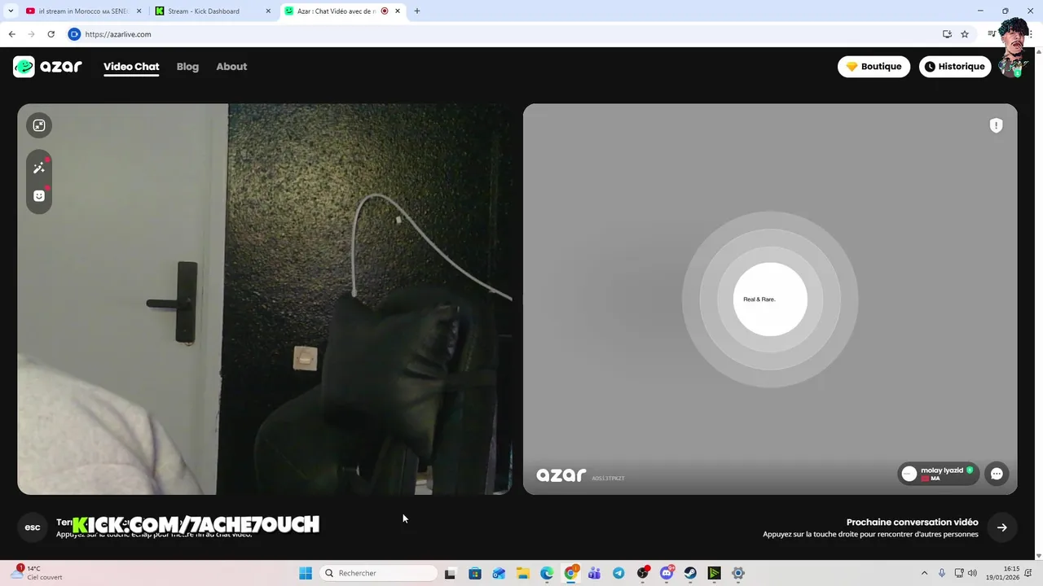The width and height of the screenshot is (1043, 586).
Task: Open the magic wand effects tool
Action: [38, 168]
